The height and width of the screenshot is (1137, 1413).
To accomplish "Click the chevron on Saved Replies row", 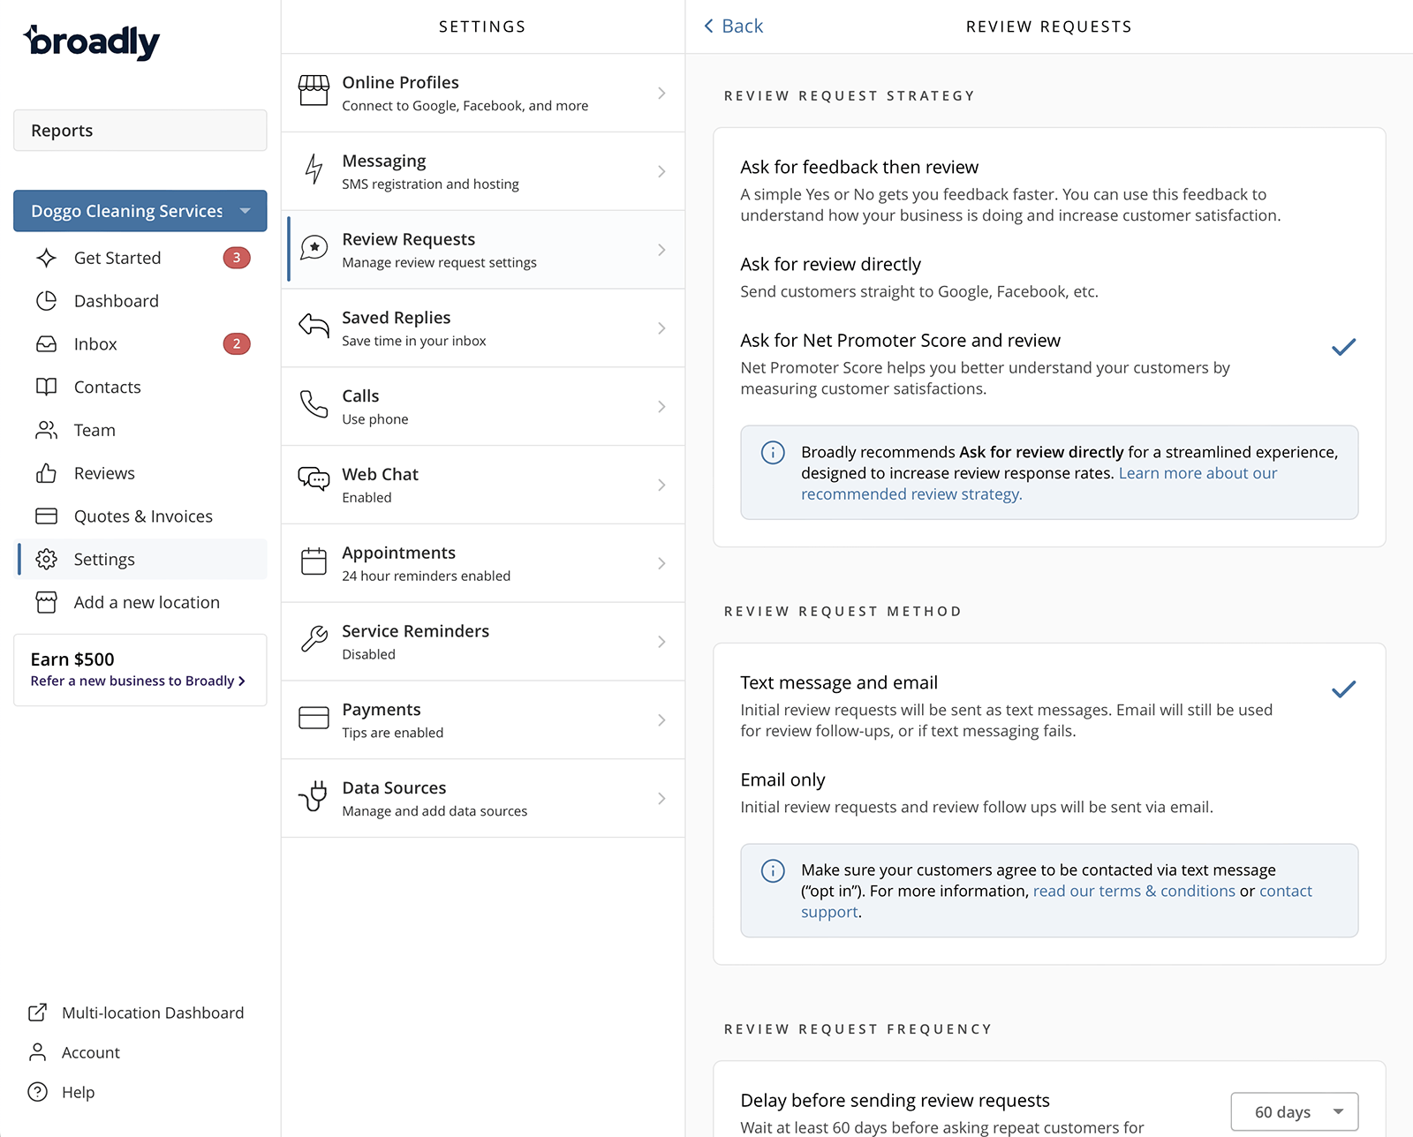I will pos(661,328).
